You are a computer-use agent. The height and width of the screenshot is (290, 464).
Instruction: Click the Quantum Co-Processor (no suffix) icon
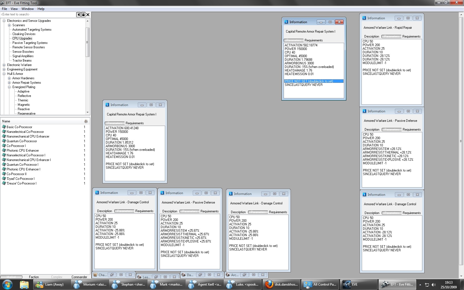[x=4, y=141]
